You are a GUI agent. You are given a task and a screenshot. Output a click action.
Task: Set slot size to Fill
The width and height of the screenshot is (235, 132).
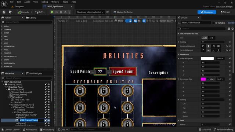pos(211,38)
